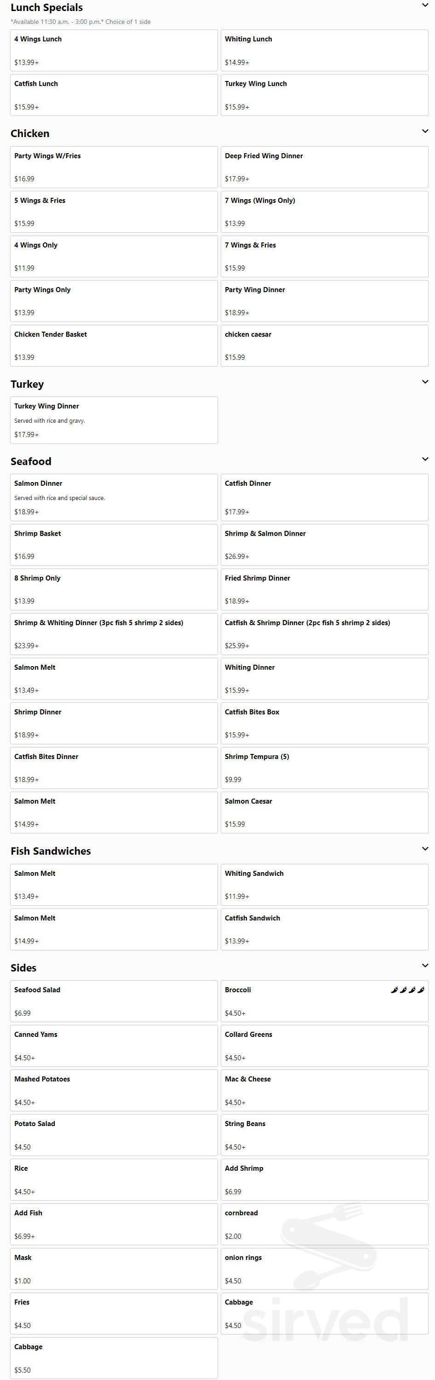Image resolution: width=435 pixels, height=1380 pixels.
Task: Click the Turkey Wing Dinner card
Action: (x=114, y=420)
